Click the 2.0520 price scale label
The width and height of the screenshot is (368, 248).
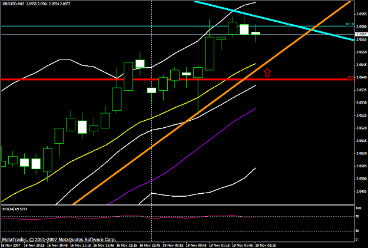click(x=362, y=128)
